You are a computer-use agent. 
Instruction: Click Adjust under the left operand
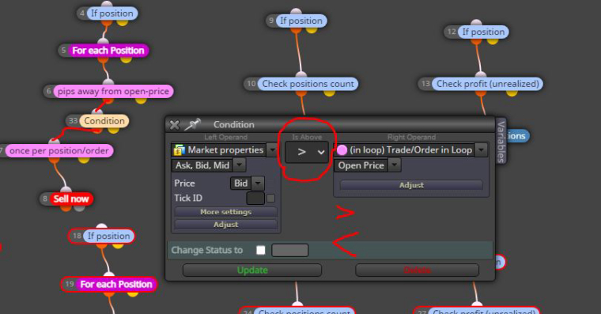(x=225, y=225)
